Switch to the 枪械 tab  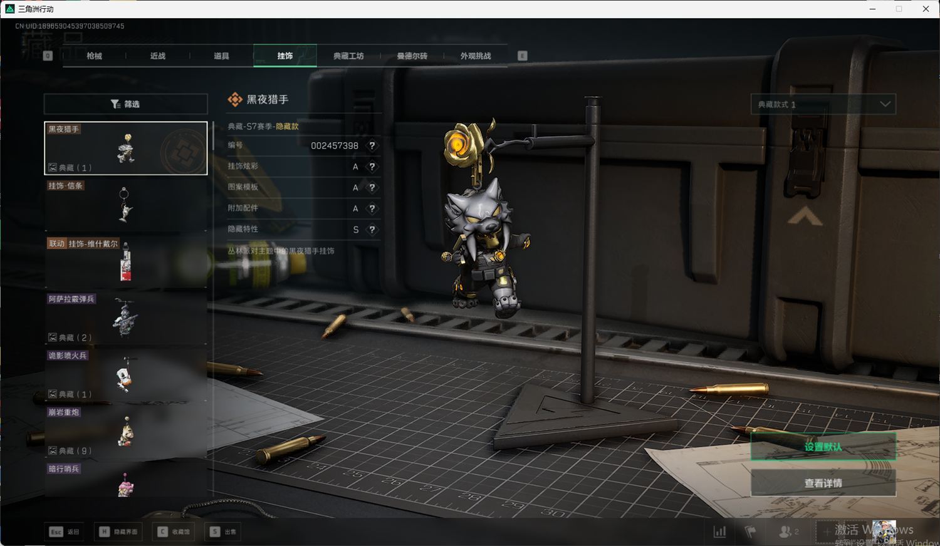click(94, 56)
